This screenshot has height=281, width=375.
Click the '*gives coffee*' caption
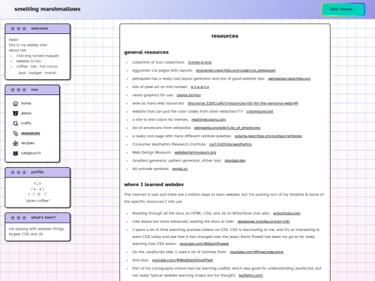click(x=37, y=201)
